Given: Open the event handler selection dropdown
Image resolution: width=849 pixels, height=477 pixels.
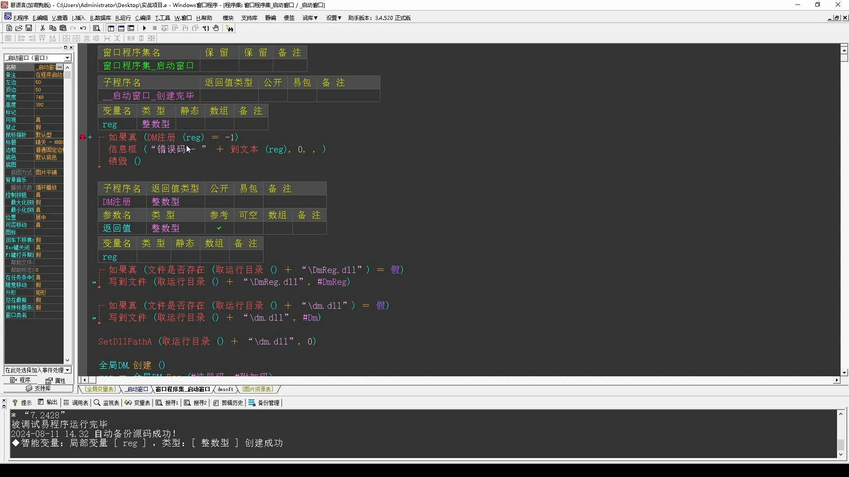Looking at the screenshot, I should [68, 370].
